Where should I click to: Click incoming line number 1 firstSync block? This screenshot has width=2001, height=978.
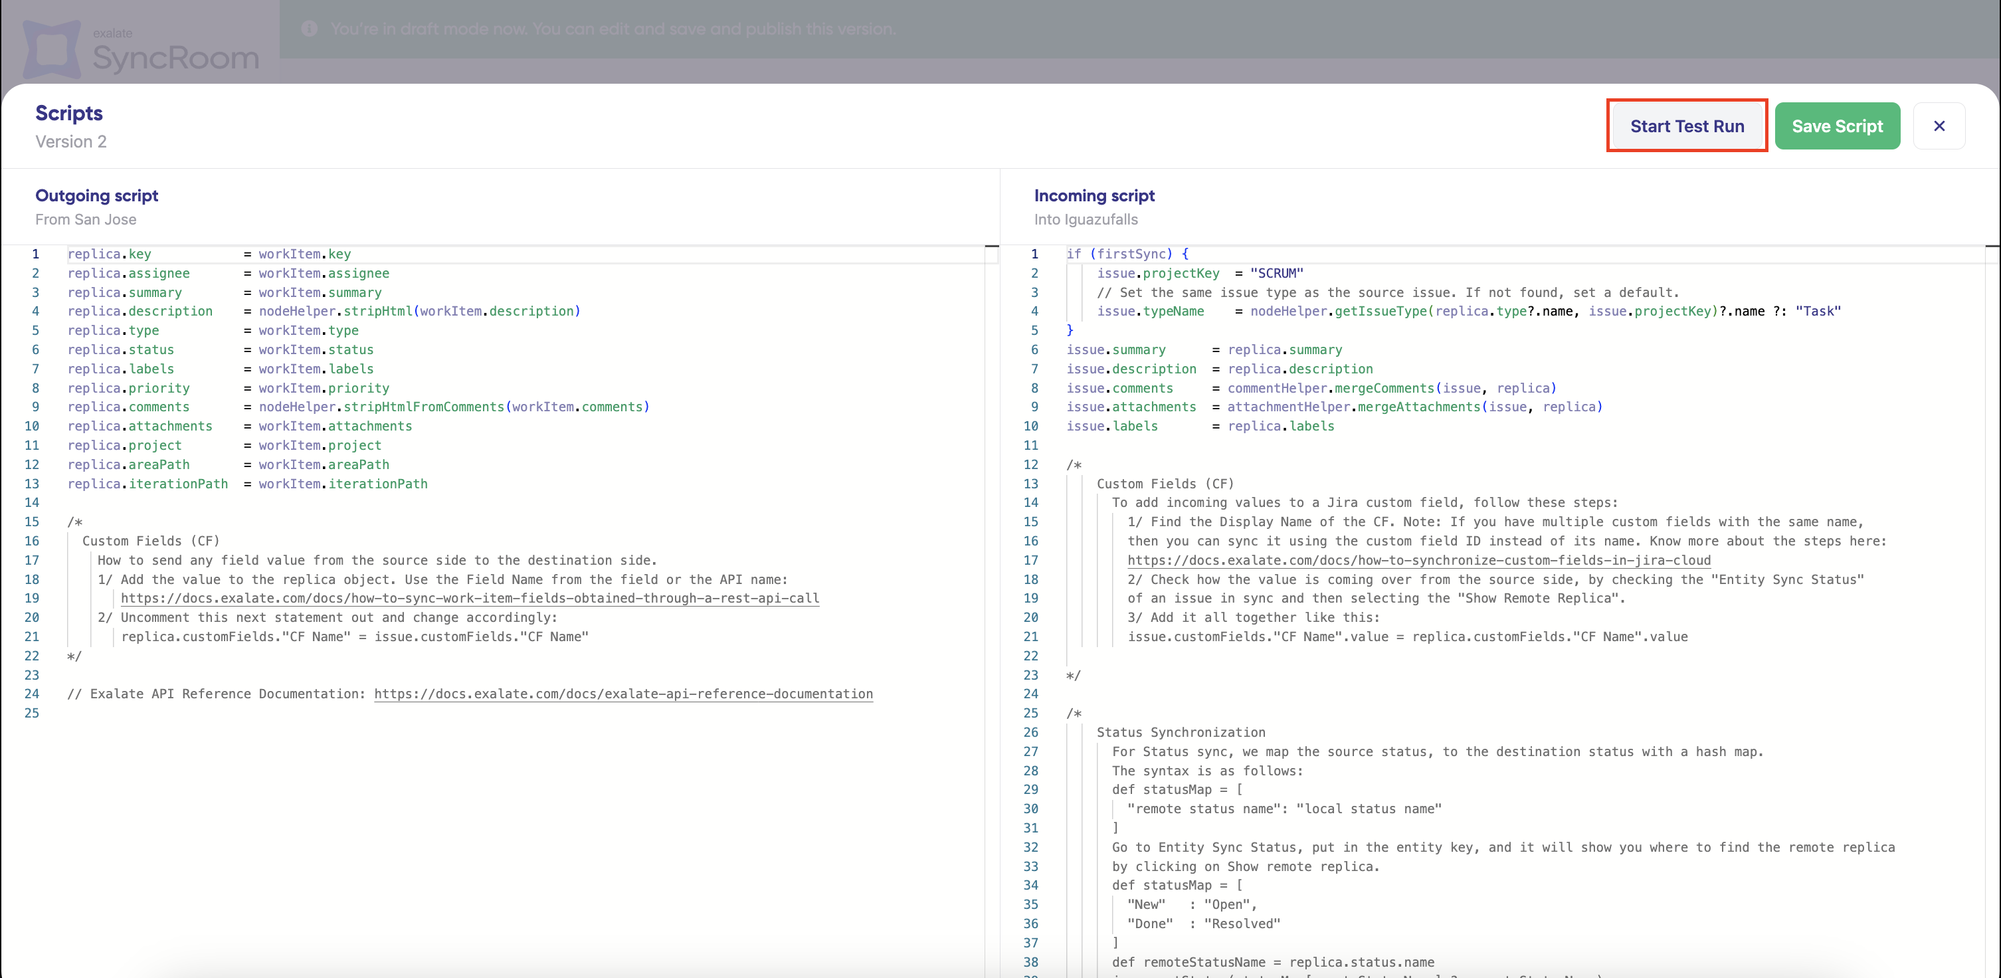click(1034, 254)
